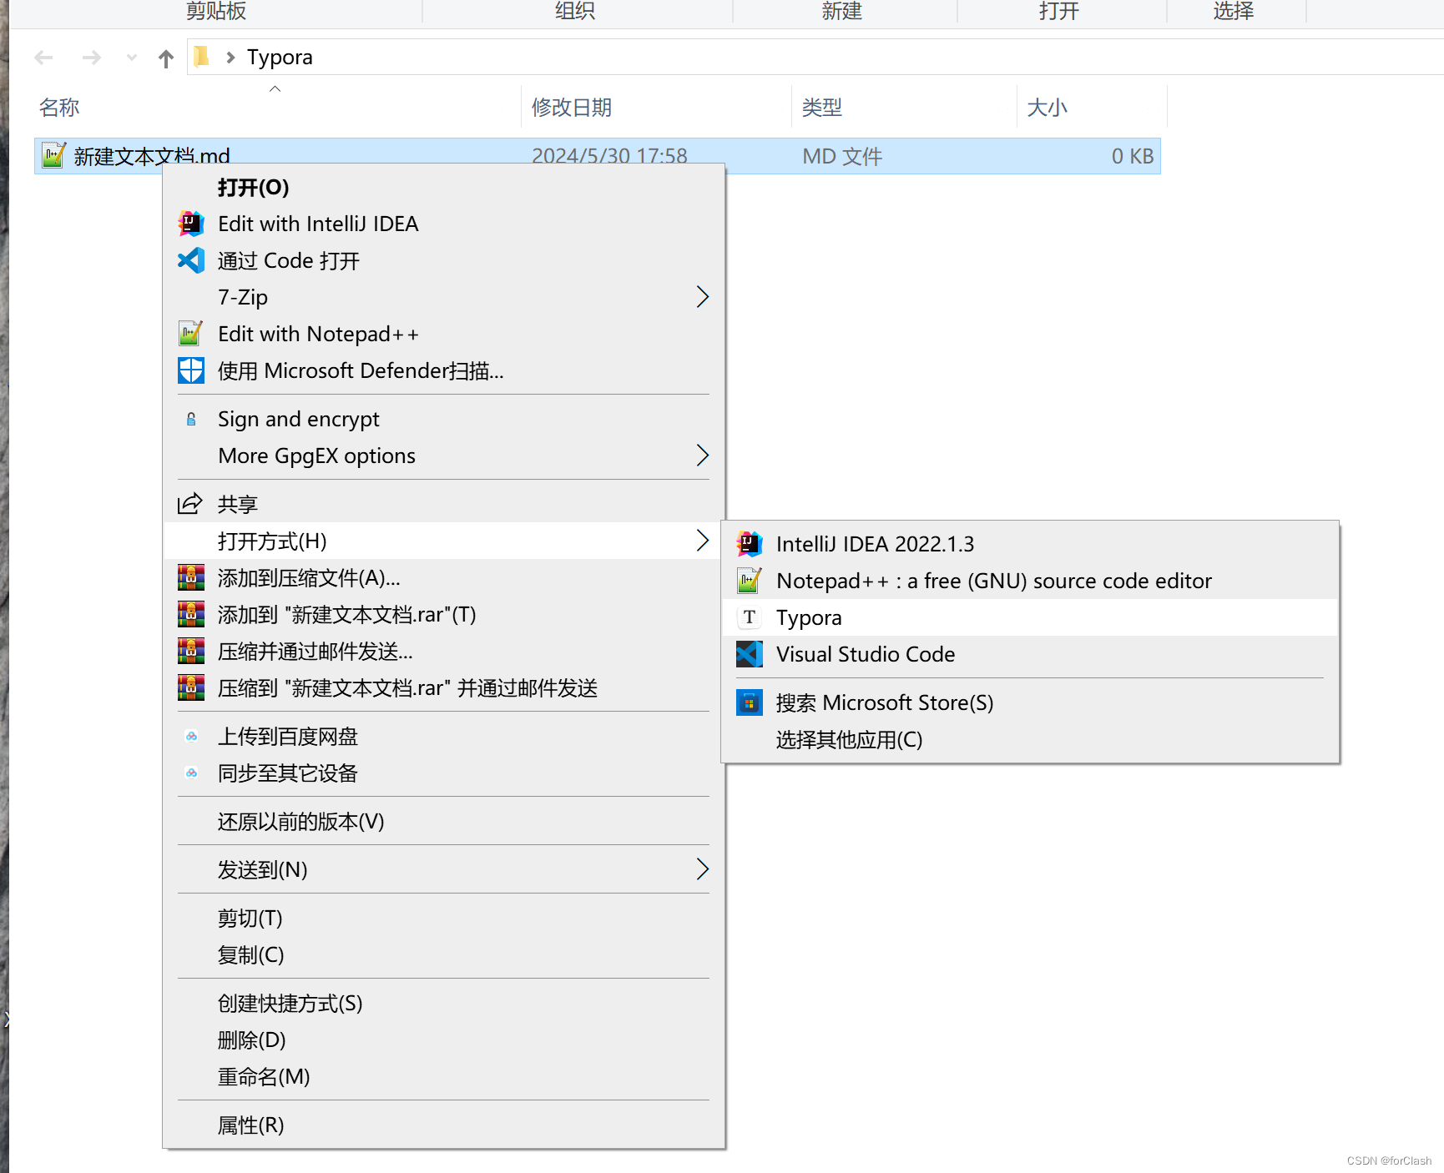The image size is (1444, 1173).
Task: Select 共享 menu entry
Action: pos(444,504)
